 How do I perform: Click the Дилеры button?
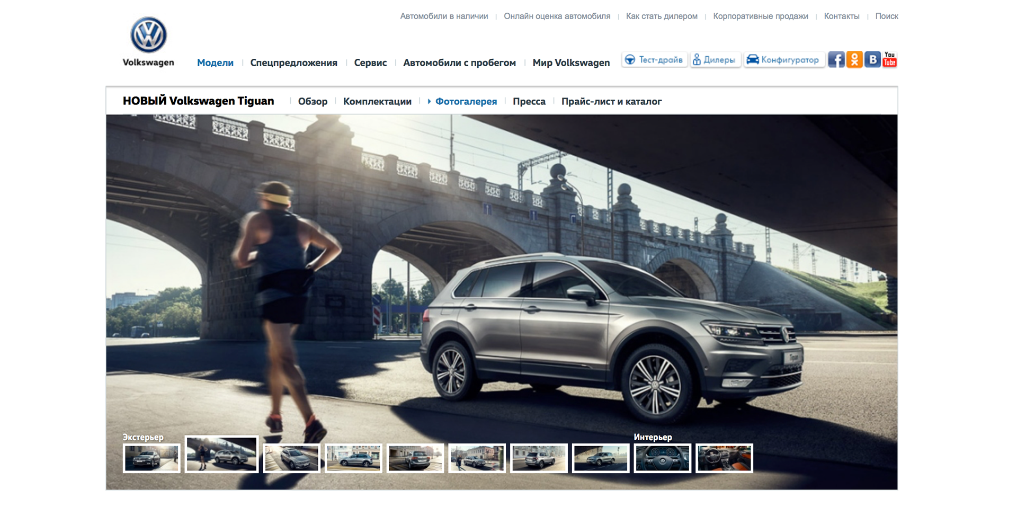pyautogui.click(x=715, y=60)
